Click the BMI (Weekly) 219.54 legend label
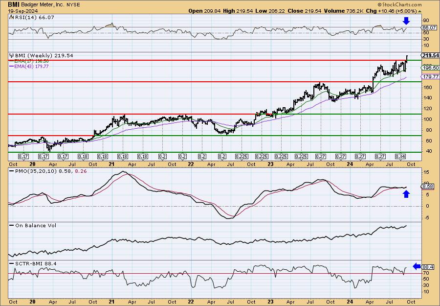This screenshot has height=306, width=440. [44, 56]
